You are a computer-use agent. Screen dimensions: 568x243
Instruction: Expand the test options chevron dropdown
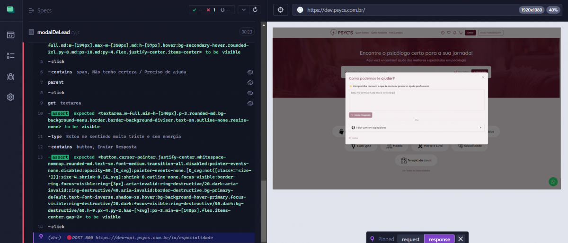243,9
